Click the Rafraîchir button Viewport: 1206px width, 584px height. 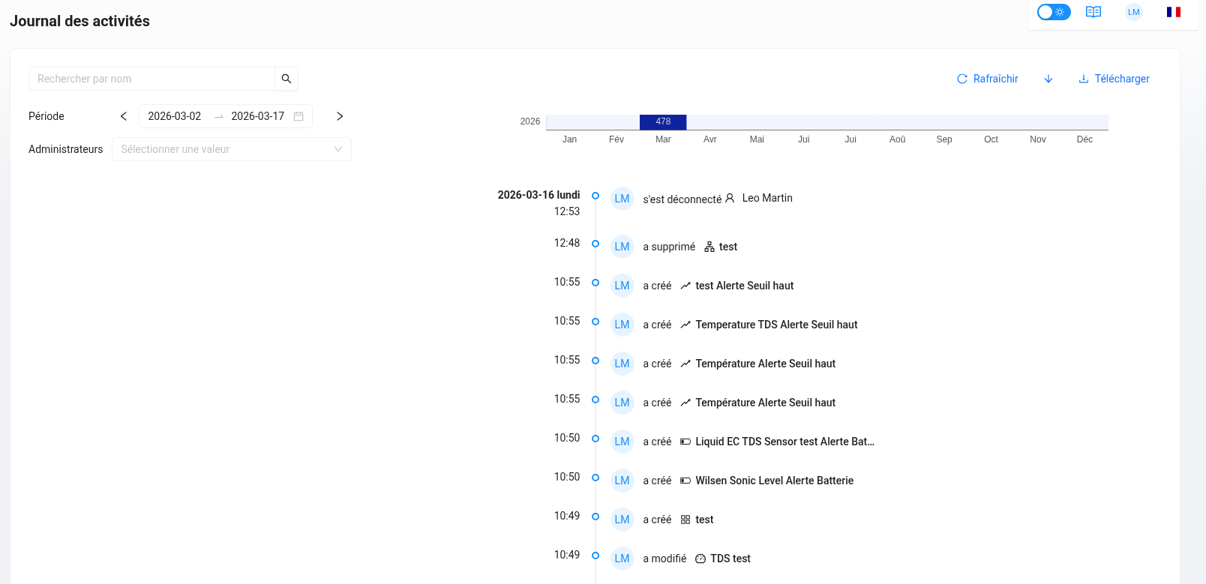987,79
